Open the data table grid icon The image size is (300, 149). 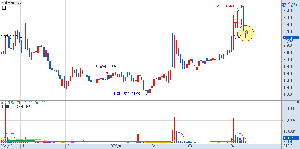3,8
